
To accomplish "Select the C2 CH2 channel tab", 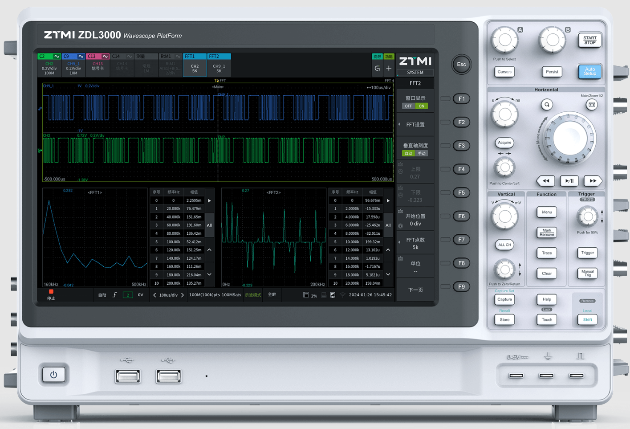I will (x=49, y=65).
